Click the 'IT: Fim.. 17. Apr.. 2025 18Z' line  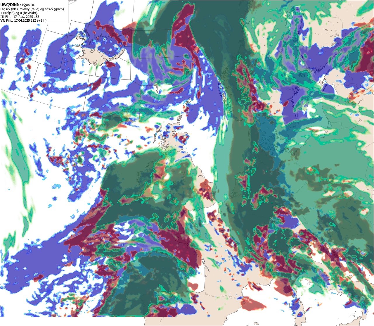click(x=20, y=17)
